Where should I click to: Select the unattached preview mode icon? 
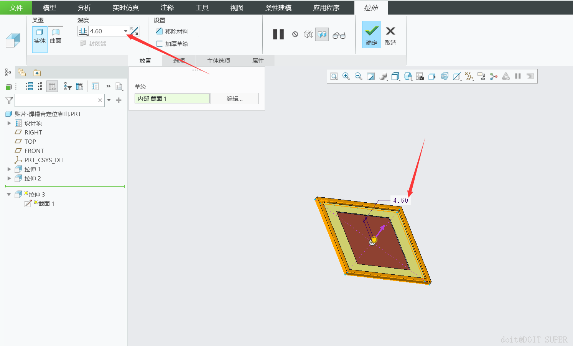[x=308, y=34]
